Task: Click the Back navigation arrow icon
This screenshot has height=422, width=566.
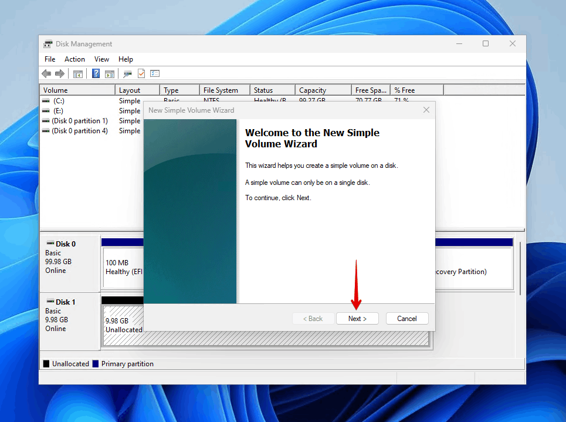Action: [x=46, y=73]
